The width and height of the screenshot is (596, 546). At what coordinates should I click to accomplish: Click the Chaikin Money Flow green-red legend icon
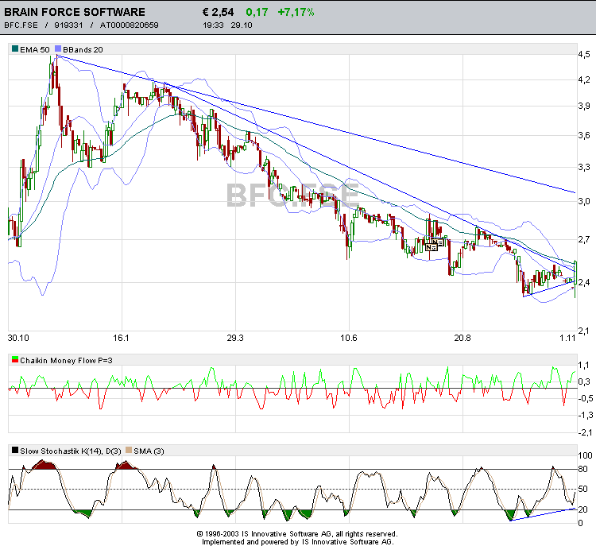[x=15, y=360]
